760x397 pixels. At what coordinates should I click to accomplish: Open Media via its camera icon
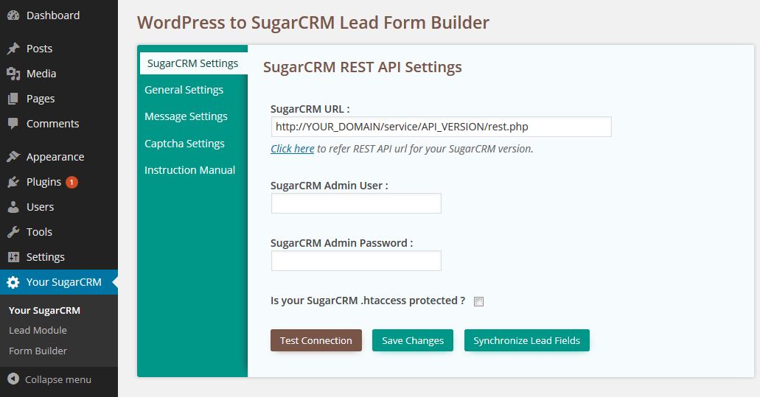point(13,74)
